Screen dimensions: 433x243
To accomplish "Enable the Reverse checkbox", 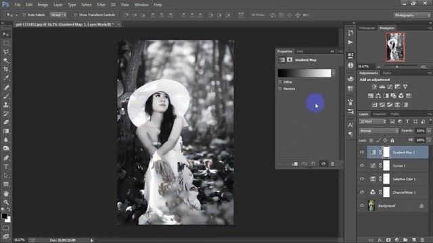I will click(280, 88).
